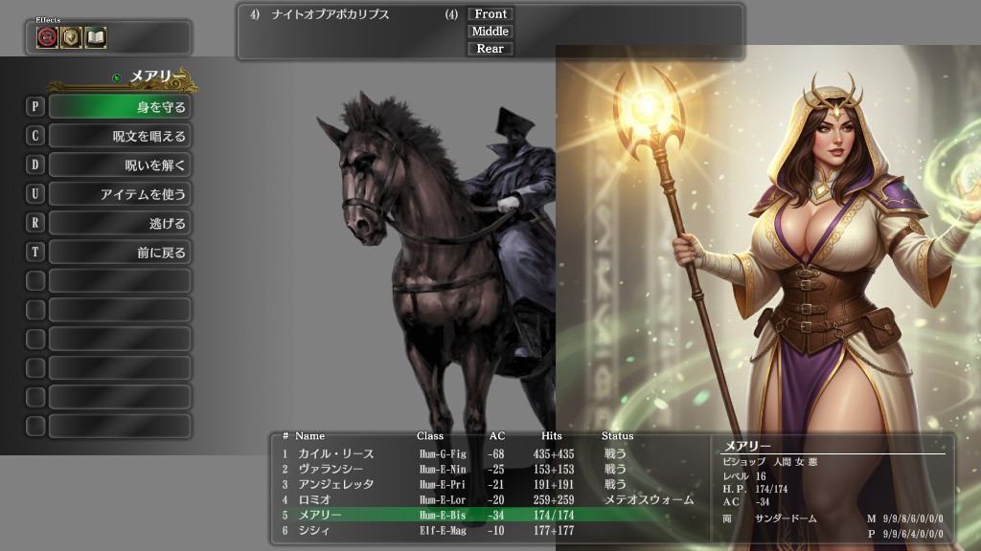Select party member カイル・リース row
The image size is (981, 551).
(335, 453)
